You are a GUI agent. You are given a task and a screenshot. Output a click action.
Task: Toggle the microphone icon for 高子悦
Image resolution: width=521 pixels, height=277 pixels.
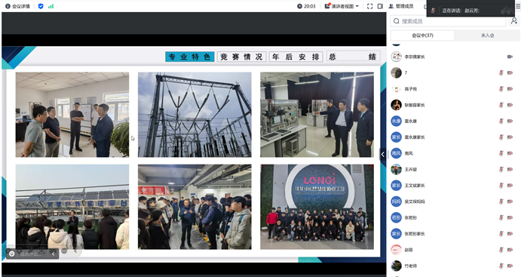pyautogui.click(x=501, y=89)
